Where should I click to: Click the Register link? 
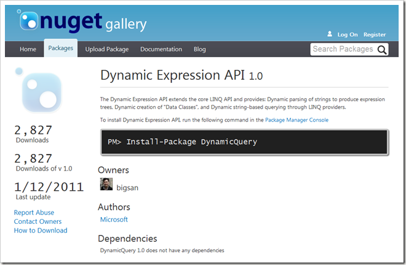pos(375,34)
